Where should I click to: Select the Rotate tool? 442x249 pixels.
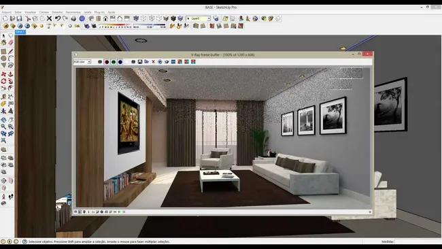(3, 81)
